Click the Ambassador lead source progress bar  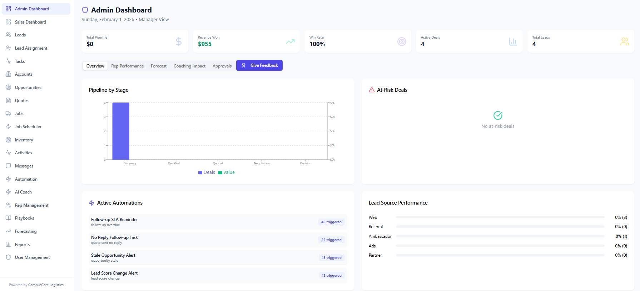coord(500,236)
